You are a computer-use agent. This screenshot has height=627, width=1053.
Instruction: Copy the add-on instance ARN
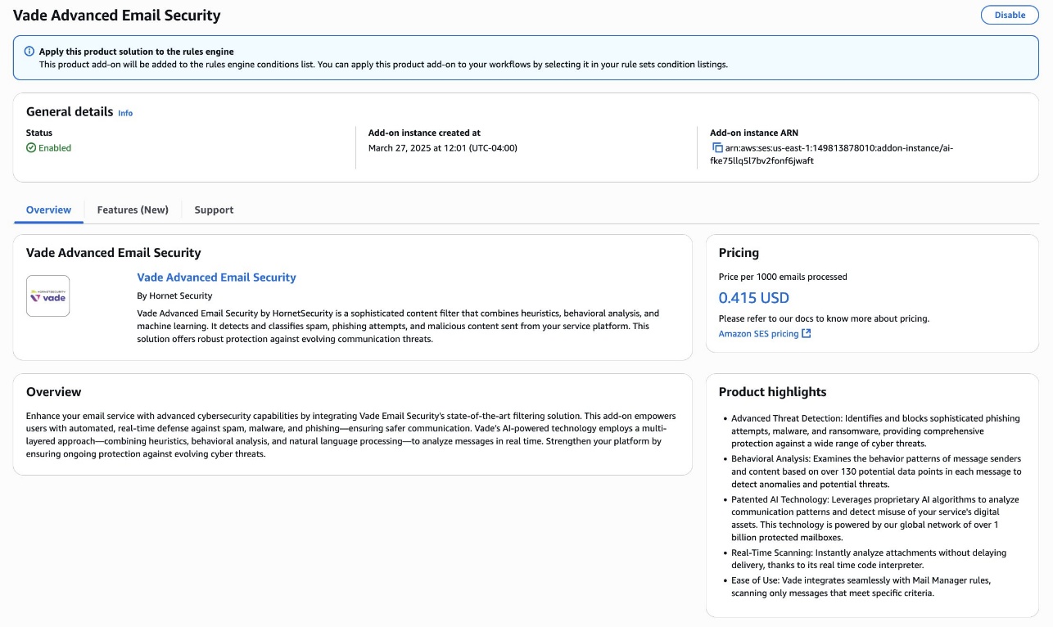click(717, 148)
